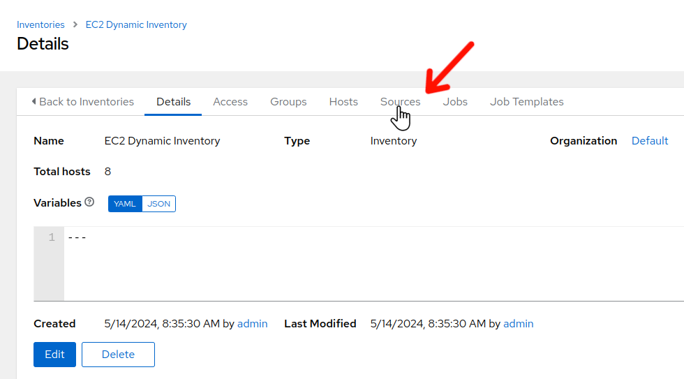684x379 pixels.
Task: Open the Hosts tab
Action: (x=343, y=102)
